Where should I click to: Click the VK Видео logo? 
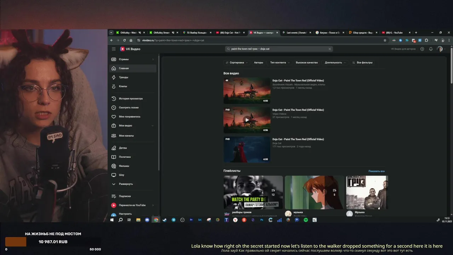130,49
